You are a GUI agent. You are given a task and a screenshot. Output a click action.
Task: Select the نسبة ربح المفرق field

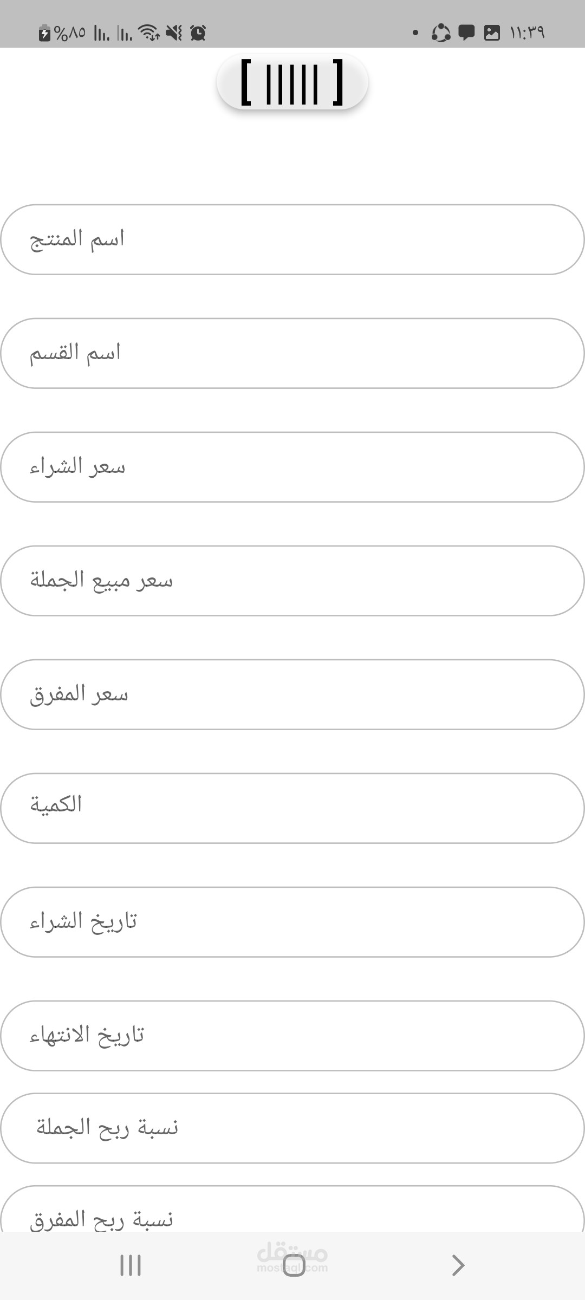click(x=292, y=1209)
